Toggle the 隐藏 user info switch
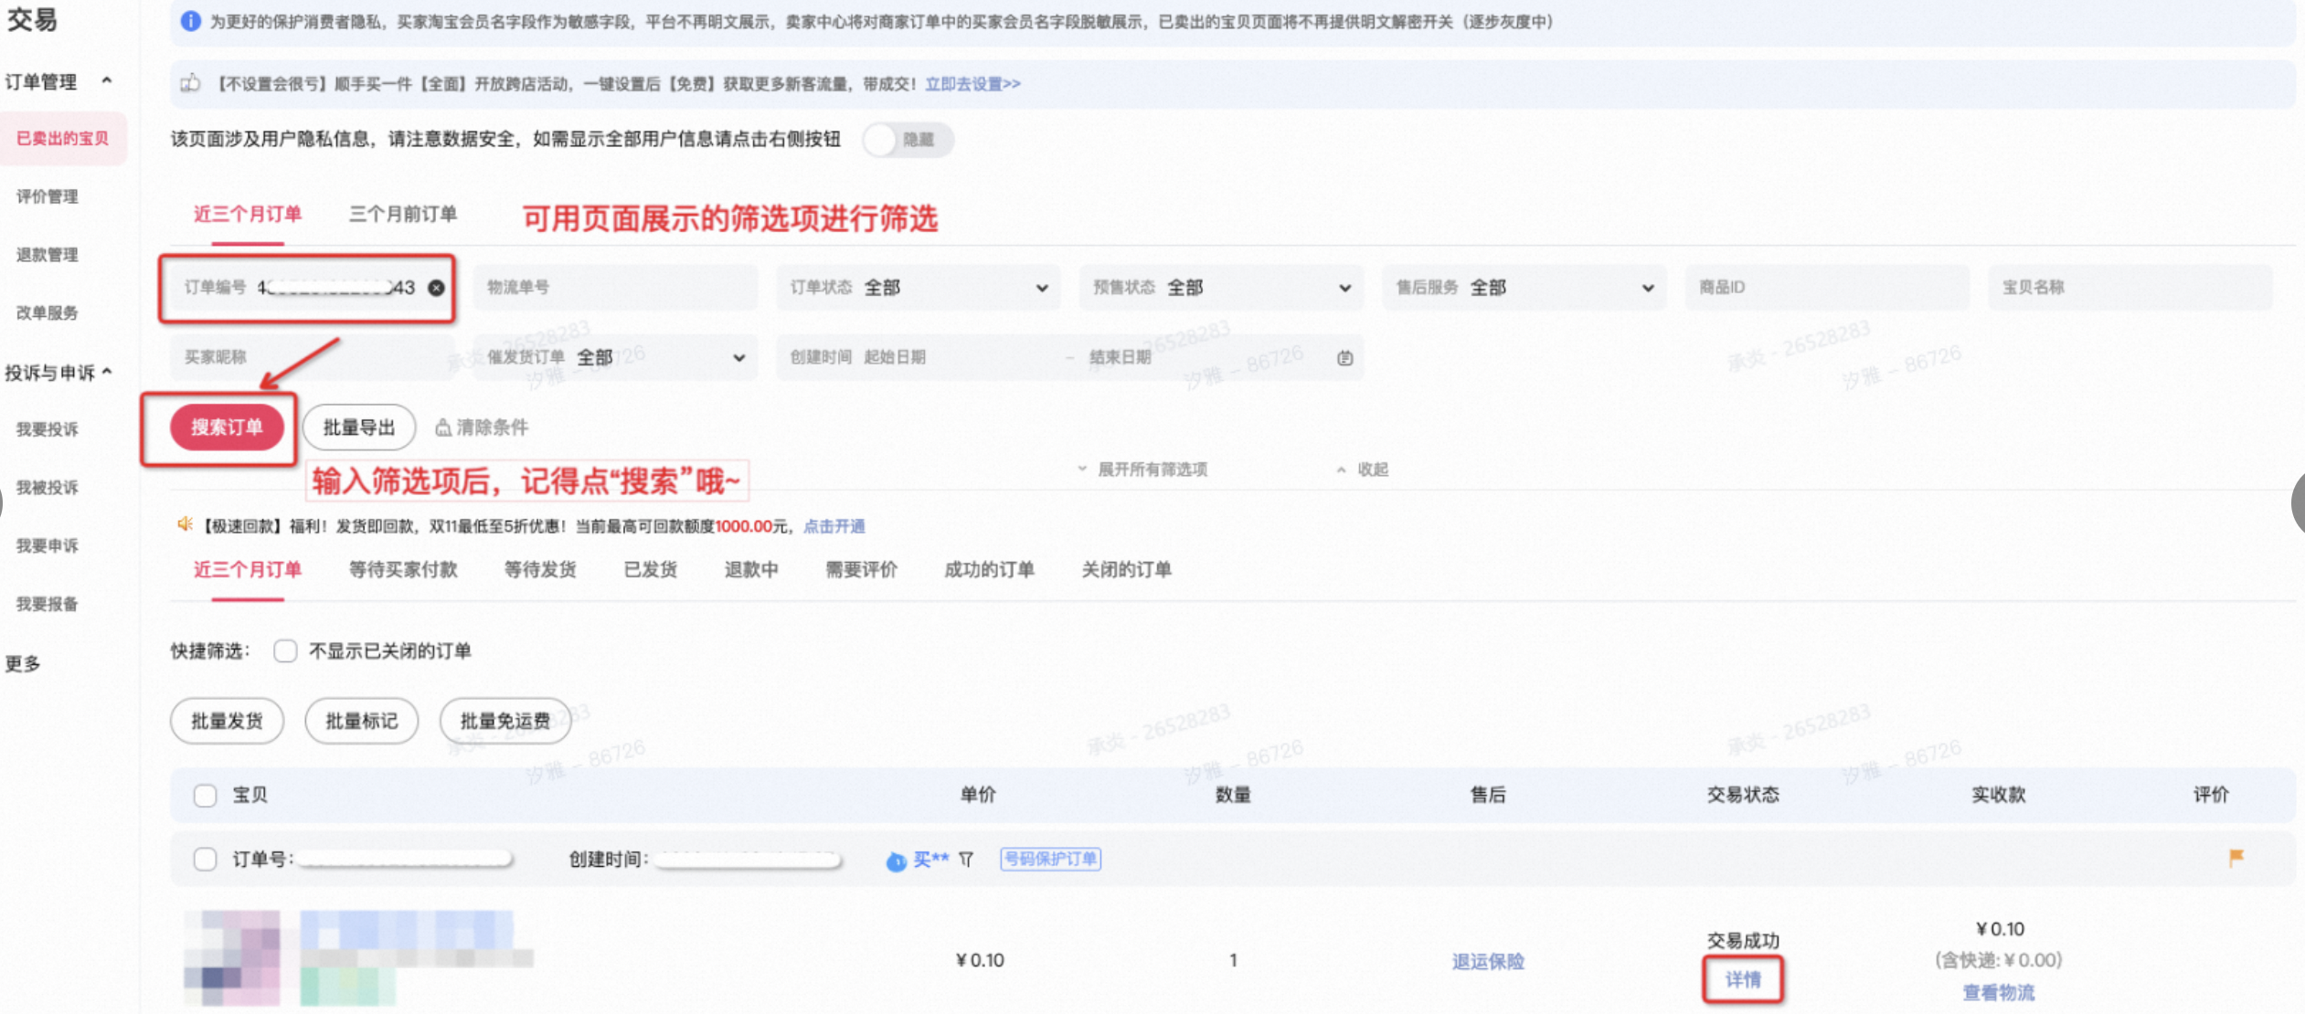 [908, 140]
